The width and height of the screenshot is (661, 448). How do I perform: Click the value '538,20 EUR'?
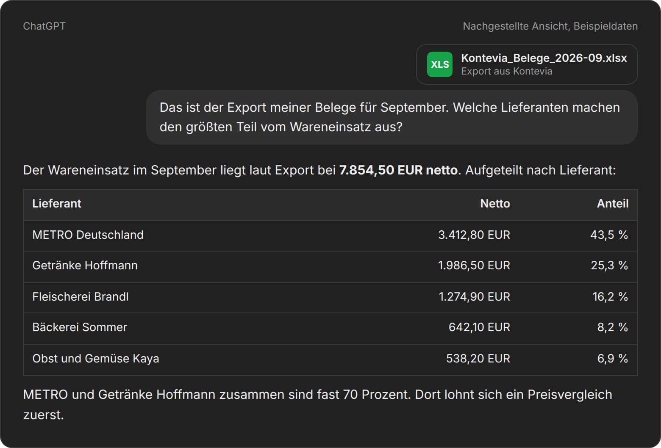coord(478,359)
